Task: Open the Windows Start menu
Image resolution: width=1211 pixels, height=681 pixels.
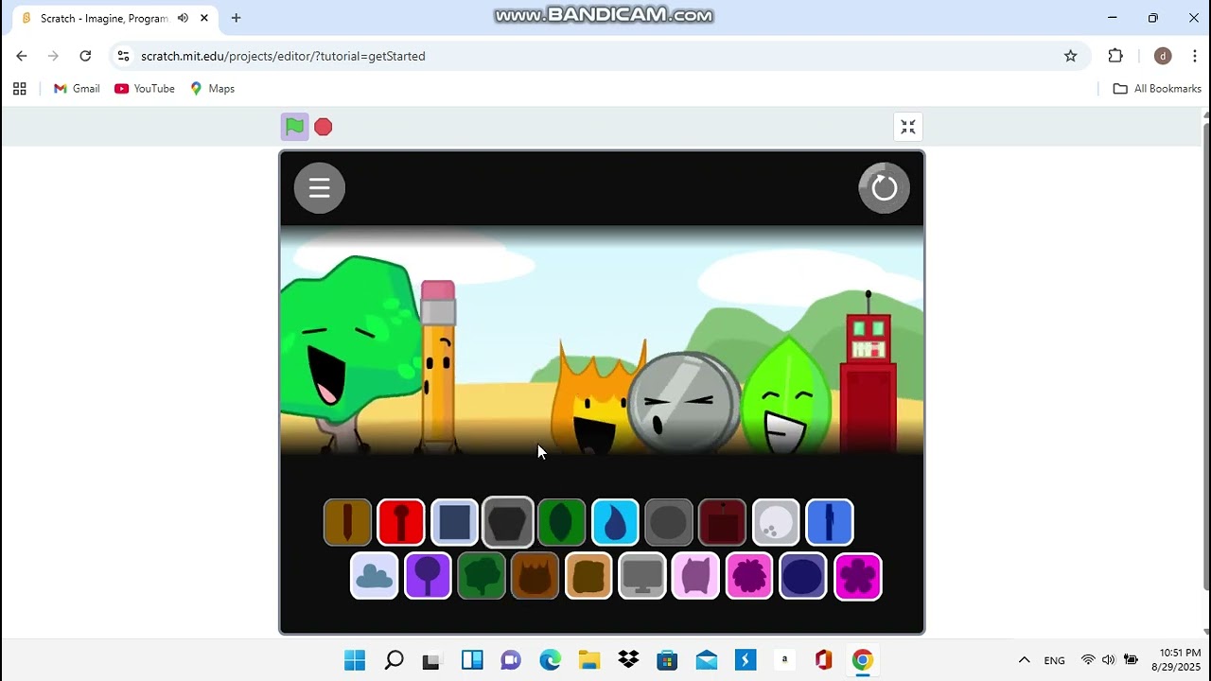Action: point(355,660)
